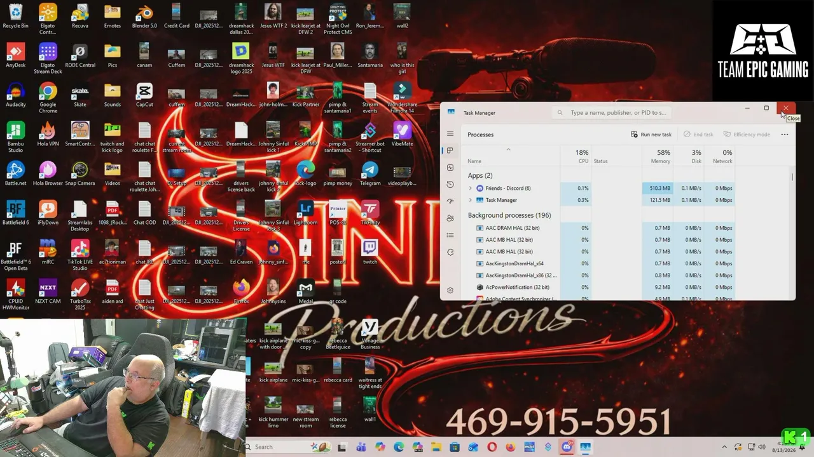The height and width of the screenshot is (457, 814).
Task: Open App history page in Task Manager
Action: (x=450, y=185)
